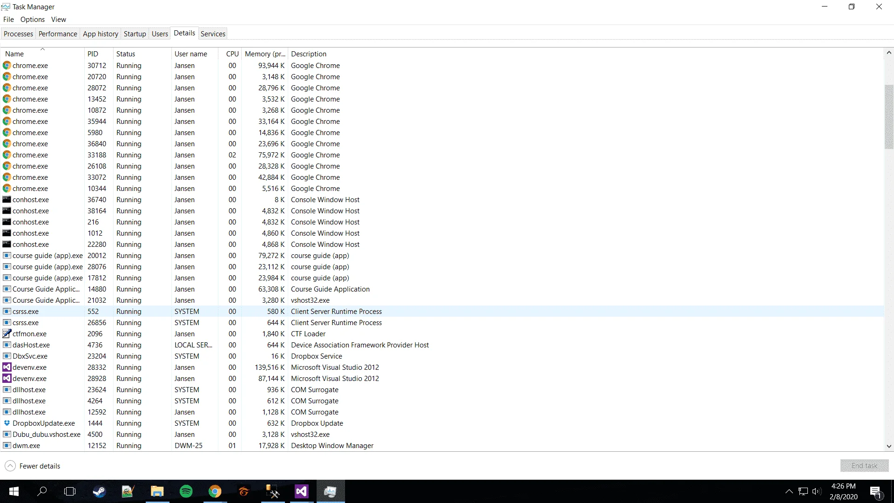Open the Garena icon on the taskbar
Image resolution: width=894 pixels, height=503 pixels.
pos(244,491)
